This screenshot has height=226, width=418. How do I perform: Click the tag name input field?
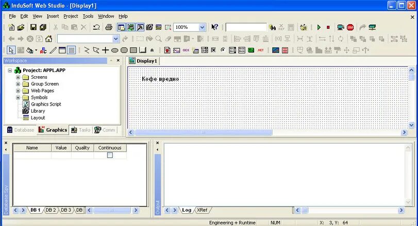[x=246, y=27]
